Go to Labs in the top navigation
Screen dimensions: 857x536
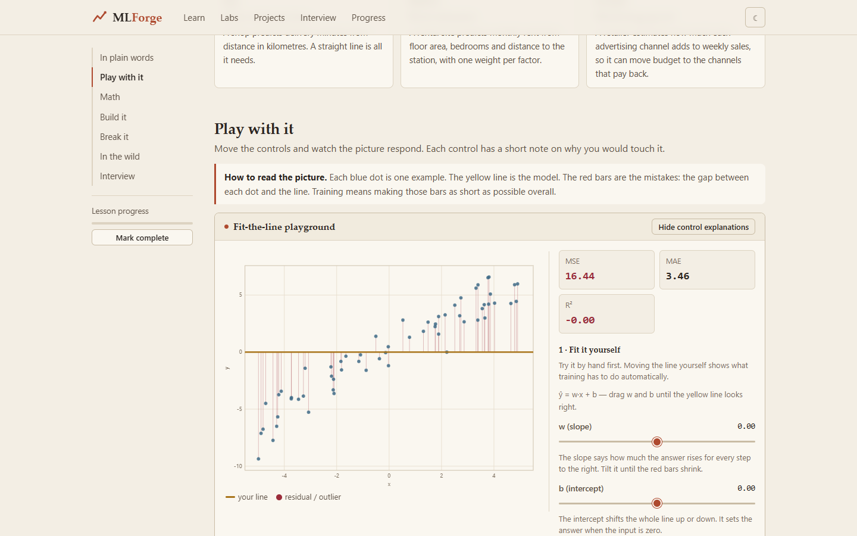click(x=229, y=18)
